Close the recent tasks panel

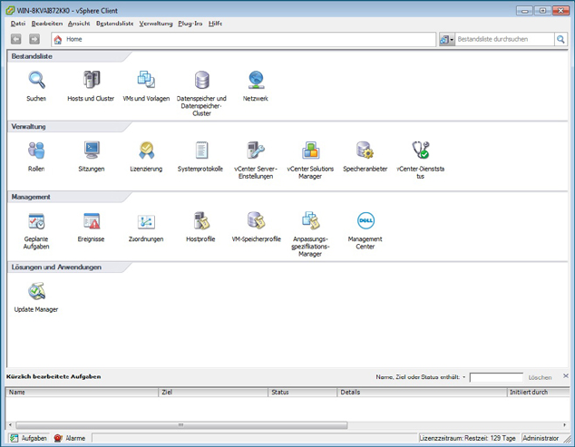point(565,376)
